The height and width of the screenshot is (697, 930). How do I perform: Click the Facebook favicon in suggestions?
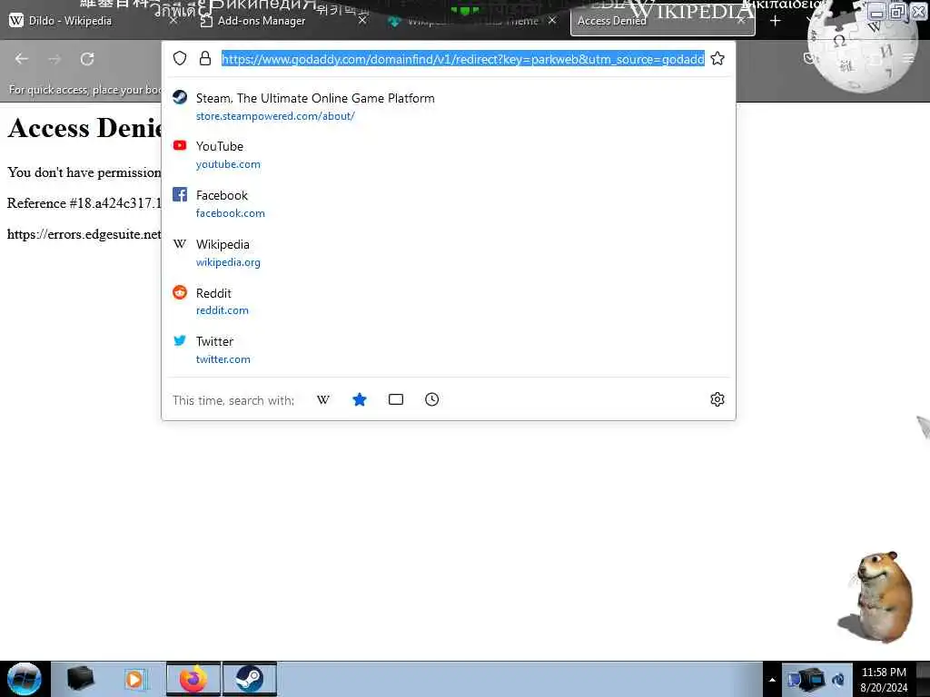pos(180,194)
